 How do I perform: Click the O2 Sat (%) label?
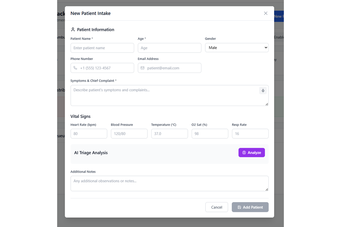[200, 125]
